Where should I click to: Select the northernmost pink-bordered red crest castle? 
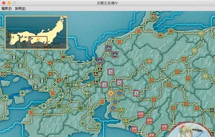[141, 114]
